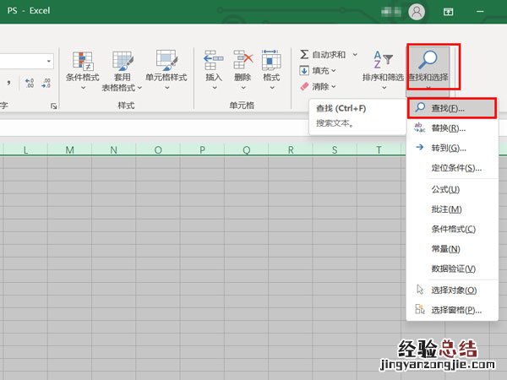Viewport: 507px width, 380px height.
Task: Open the Conditional Formatting (条件格式) ribbon button
Action: tap(82, 68)
